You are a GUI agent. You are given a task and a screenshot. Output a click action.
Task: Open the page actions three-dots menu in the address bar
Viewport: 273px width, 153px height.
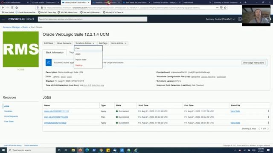[217, 8]
